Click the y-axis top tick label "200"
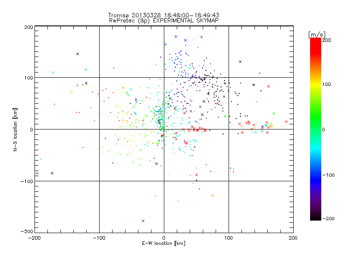The width and height of the screenshot is (345, 259). point(28,27)
